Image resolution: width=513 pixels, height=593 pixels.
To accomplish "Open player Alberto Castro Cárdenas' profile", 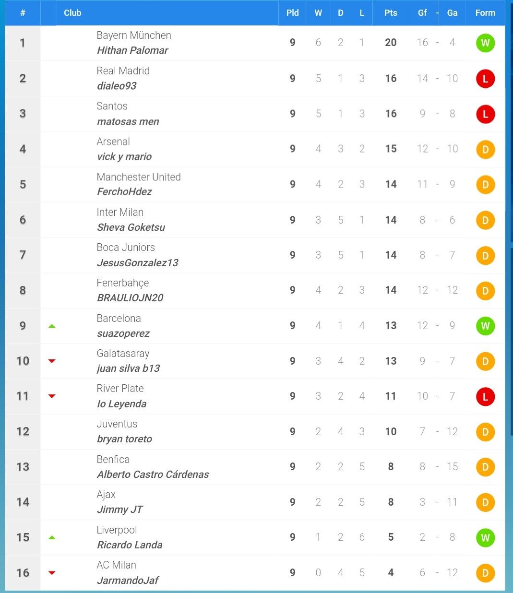I will [153, 474].
